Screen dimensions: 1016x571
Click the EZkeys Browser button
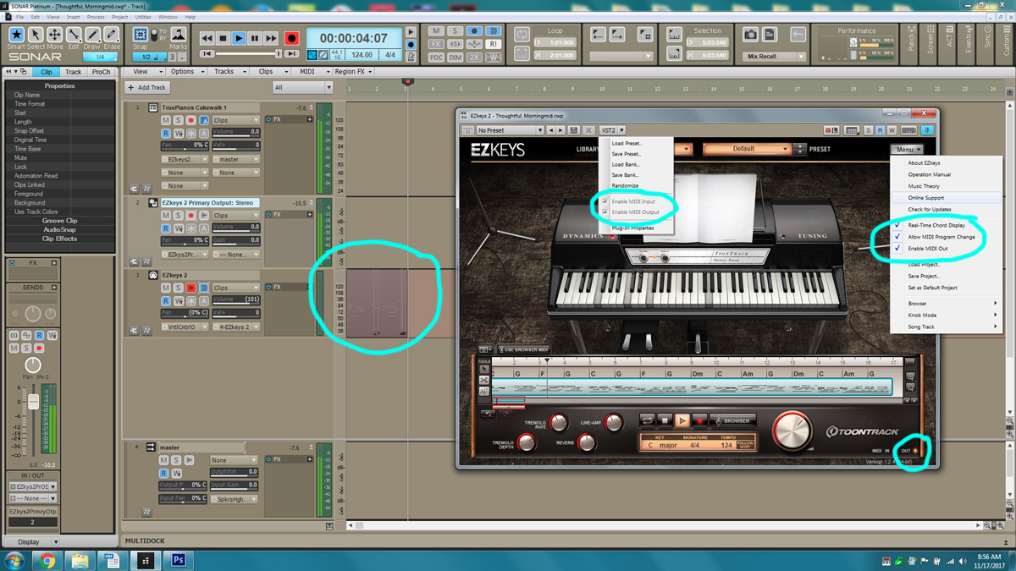[x=732, y=420]
